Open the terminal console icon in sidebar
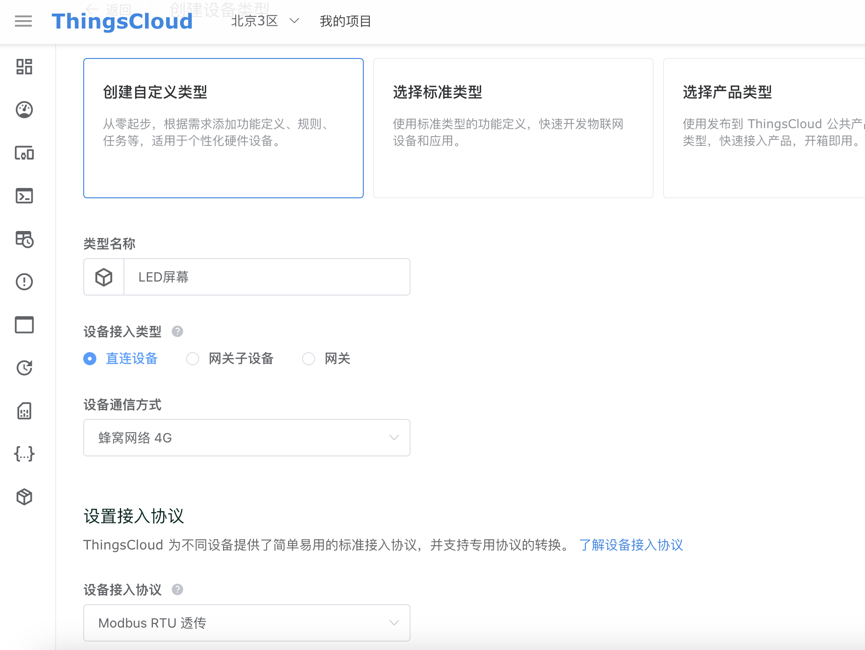The image size is (865, 650). pos(24,195)
